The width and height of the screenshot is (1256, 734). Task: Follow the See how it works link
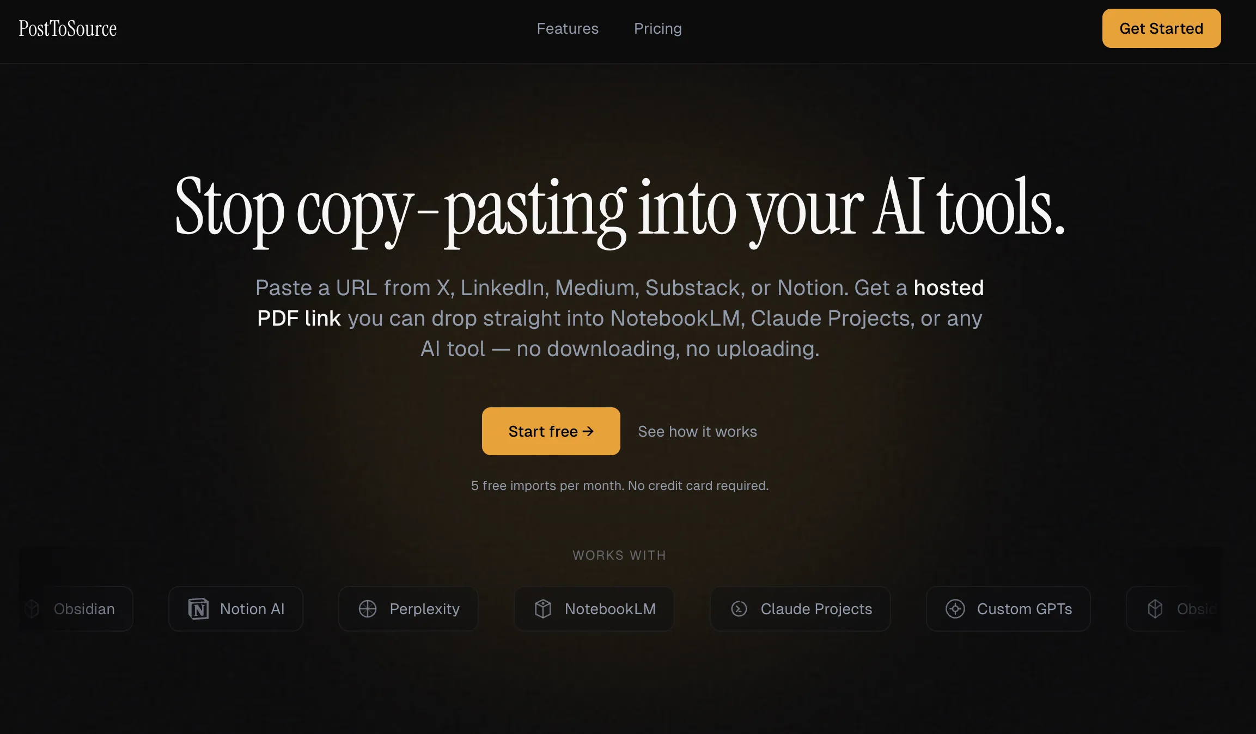tap(698, 431)
